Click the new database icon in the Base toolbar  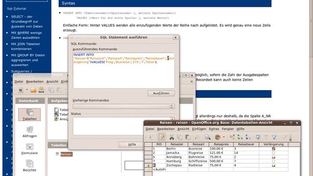pyautogui.click(x=21, y=90)
